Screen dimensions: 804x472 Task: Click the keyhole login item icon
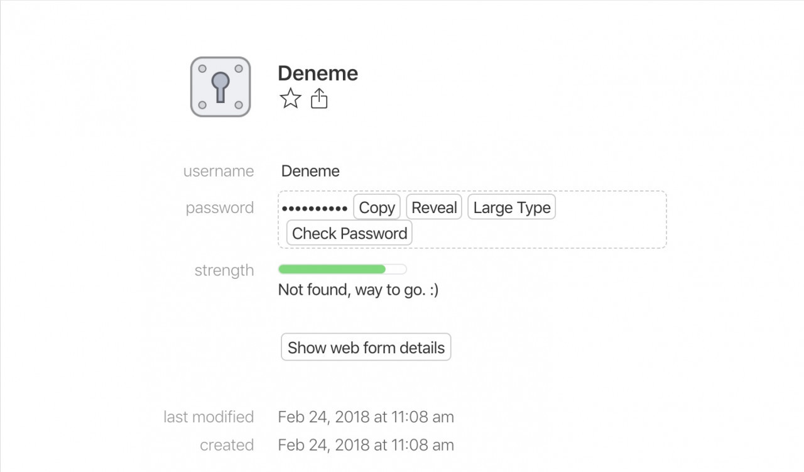coord(220,87)
